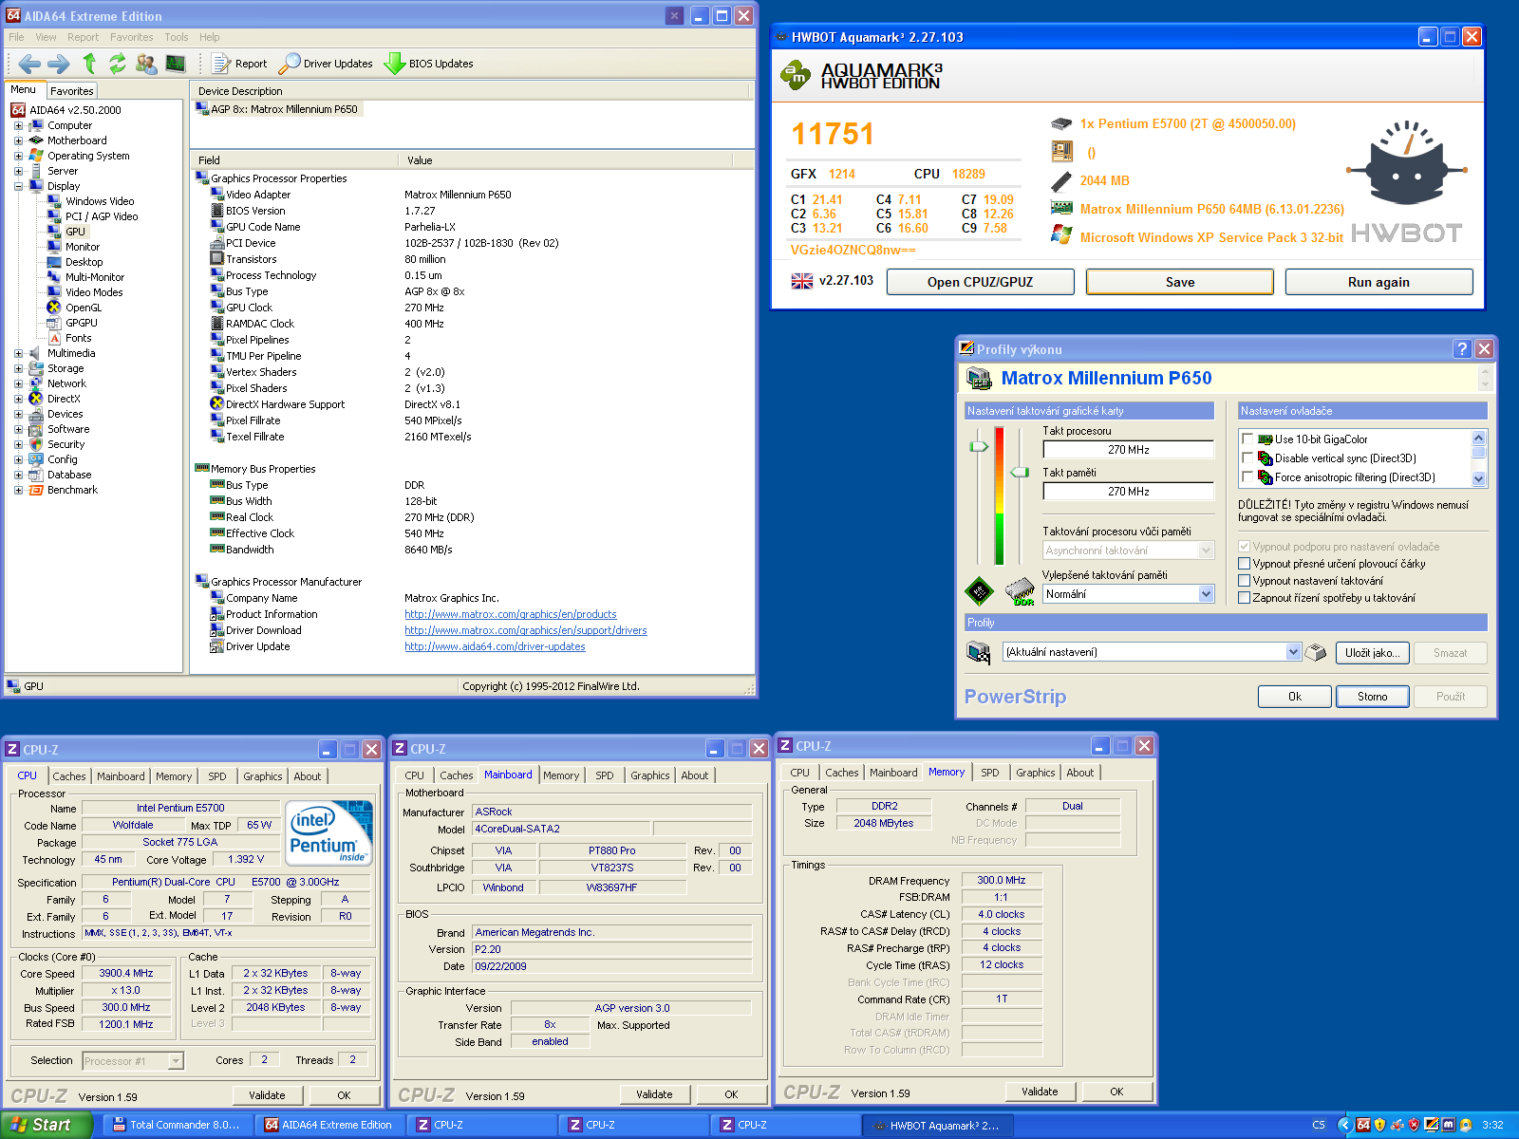Click the Back arrow in AIDA64 toolbar
The image size is (1519, 1139).
point(29,64)
